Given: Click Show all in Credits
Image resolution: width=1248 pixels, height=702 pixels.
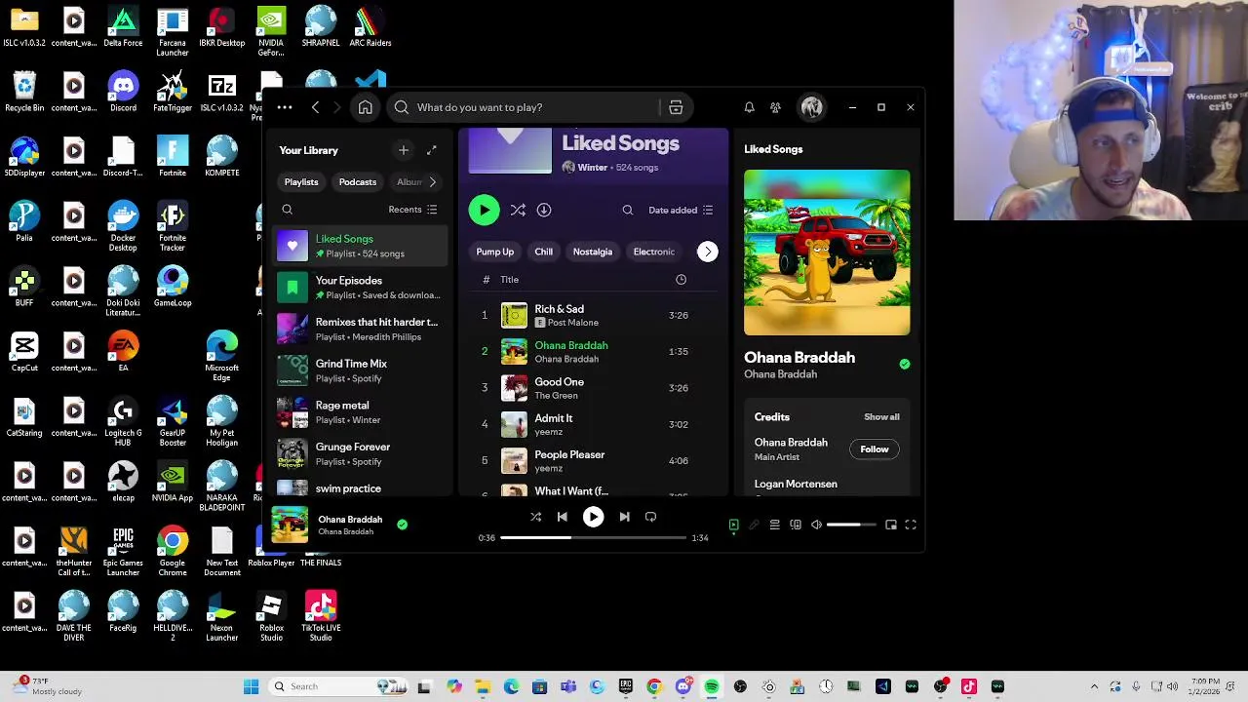Looking at the screenshot, I should (881, 417).
